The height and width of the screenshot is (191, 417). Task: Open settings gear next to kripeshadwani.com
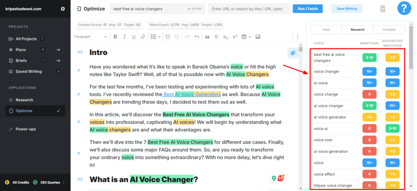pos(63,9)
